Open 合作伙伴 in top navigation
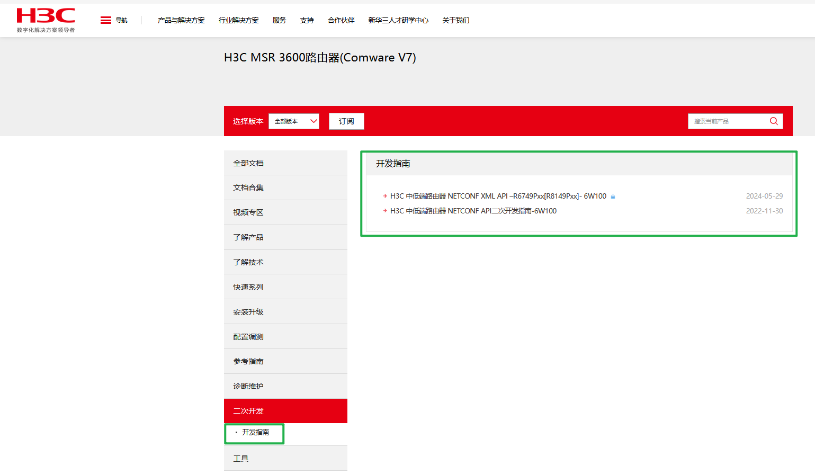 [x=341, y=20]
